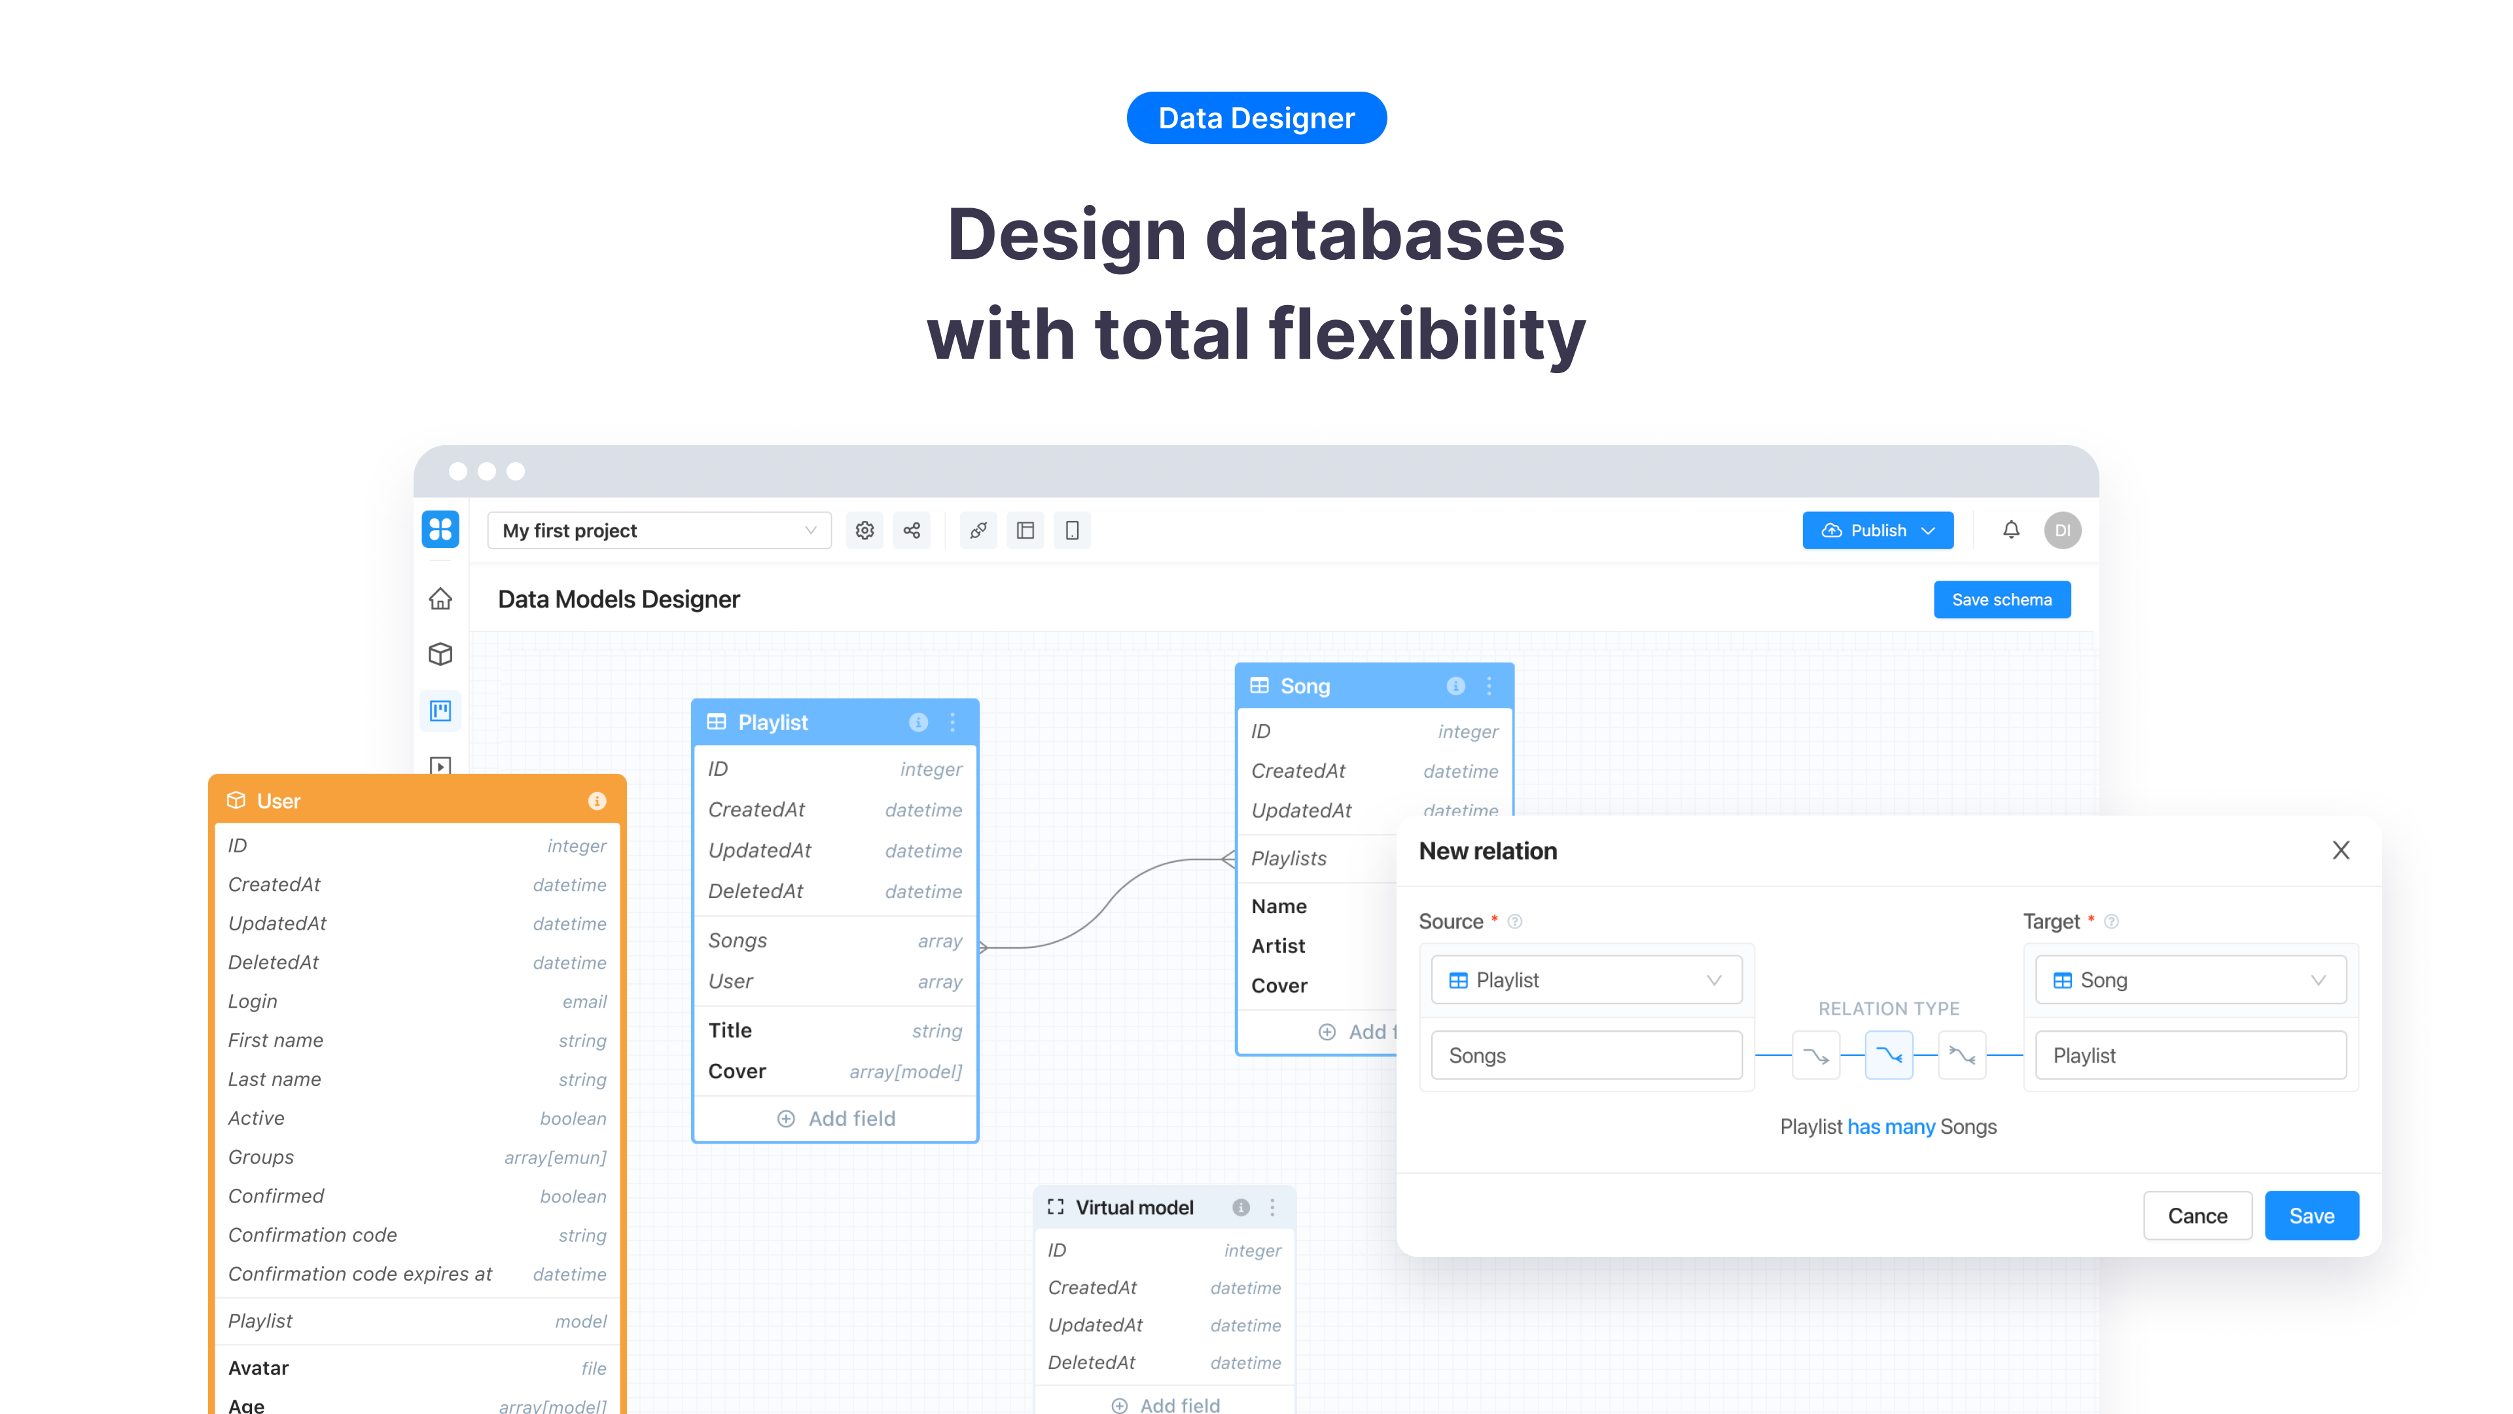2513x1414 pixels.
Task: Click the Publish button
Action: (1877, 530)
